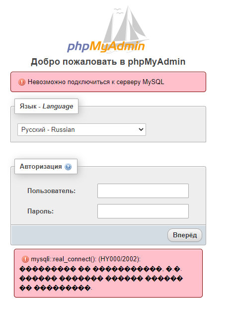Viewport: 232px width, 313px height.
Task: Click the Добро пожаловать в phpMyAdmin heading
Action: pos(108,62)
